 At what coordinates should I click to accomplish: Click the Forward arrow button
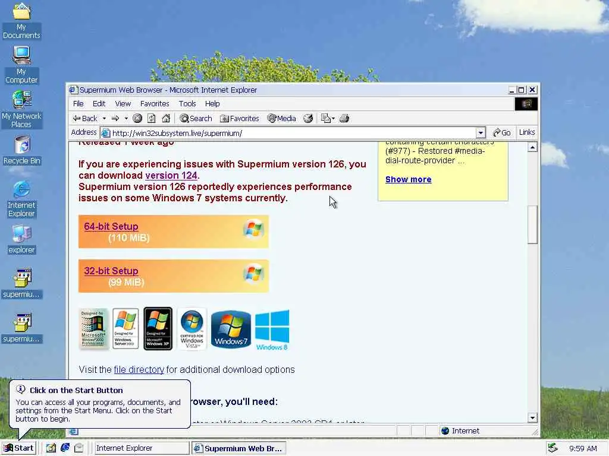click(x=115, y=119)
